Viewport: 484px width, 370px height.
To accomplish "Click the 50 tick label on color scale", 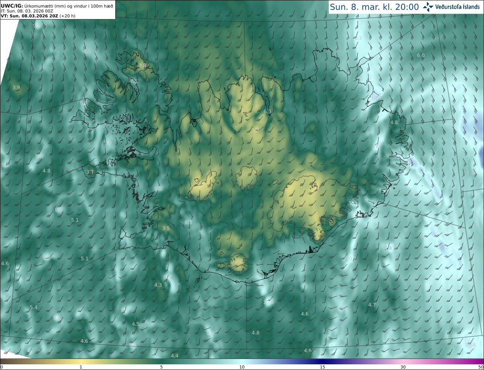I will [481, 367].
